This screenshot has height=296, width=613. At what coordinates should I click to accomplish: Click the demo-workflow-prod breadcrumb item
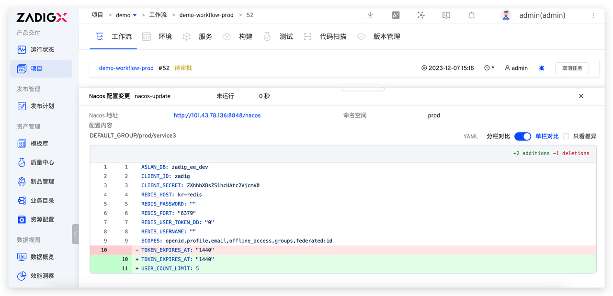pos(206,15)
